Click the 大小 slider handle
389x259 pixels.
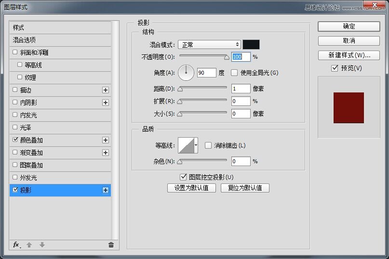coord(180,114)
